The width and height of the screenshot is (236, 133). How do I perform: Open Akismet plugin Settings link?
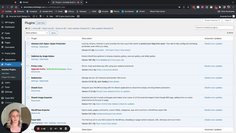35,47
